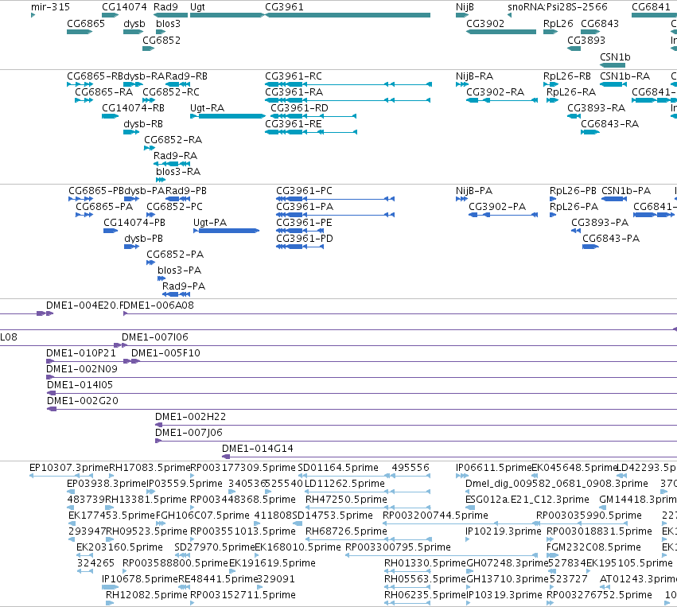
Task: Select the Rad9-RA transcript
Action: (x=172, y=164)
